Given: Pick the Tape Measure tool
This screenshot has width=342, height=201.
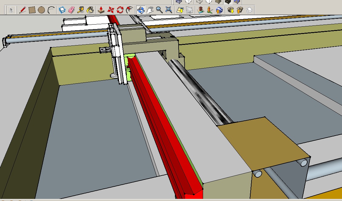Looking at the screenshot, I should click(81, 10).
